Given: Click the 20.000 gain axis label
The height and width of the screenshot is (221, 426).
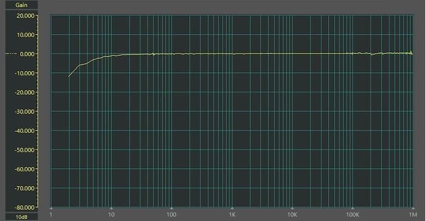Looking at the screenshot, I should click(26, 16).
